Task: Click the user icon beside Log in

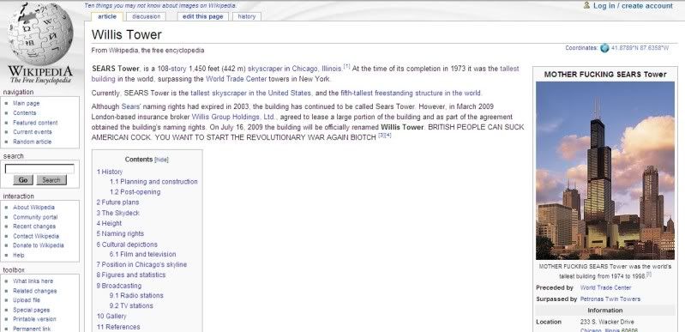Action: point(586,5)
